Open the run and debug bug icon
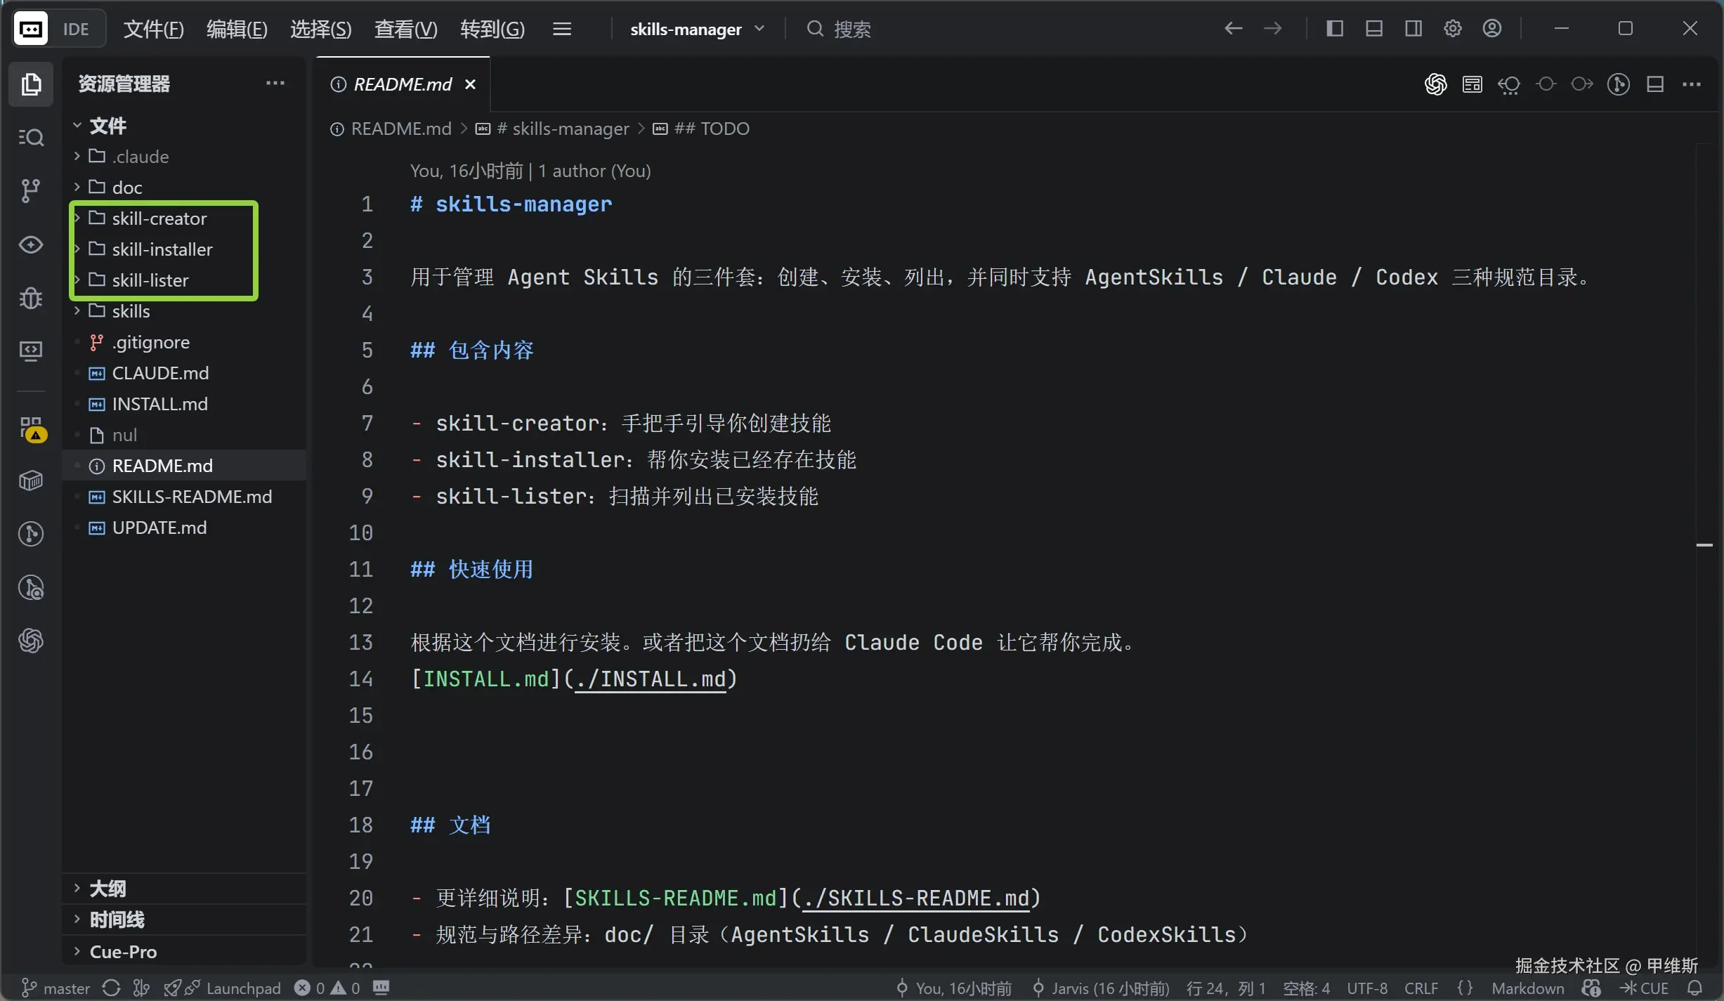 30,298
